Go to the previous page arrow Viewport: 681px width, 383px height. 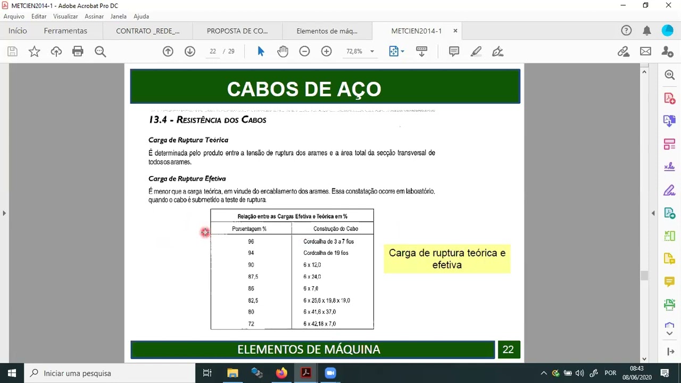tap(168, 52)
